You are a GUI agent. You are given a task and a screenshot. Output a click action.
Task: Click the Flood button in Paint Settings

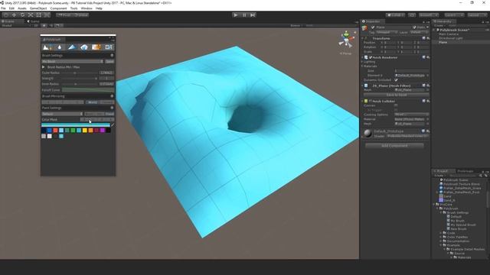[x=109, y=114]
